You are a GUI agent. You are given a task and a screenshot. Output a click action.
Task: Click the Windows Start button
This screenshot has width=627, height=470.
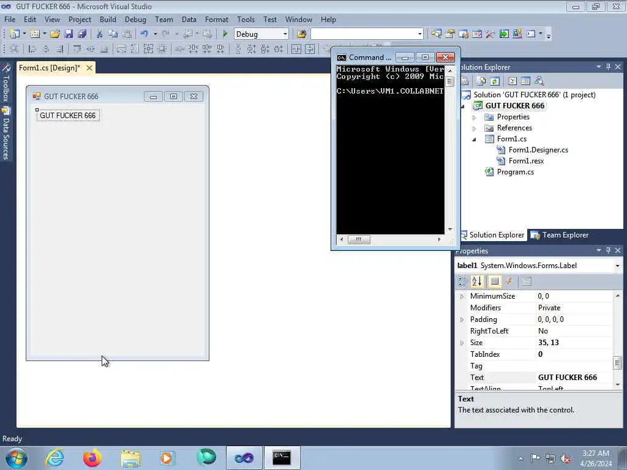(x=17, y=458)
